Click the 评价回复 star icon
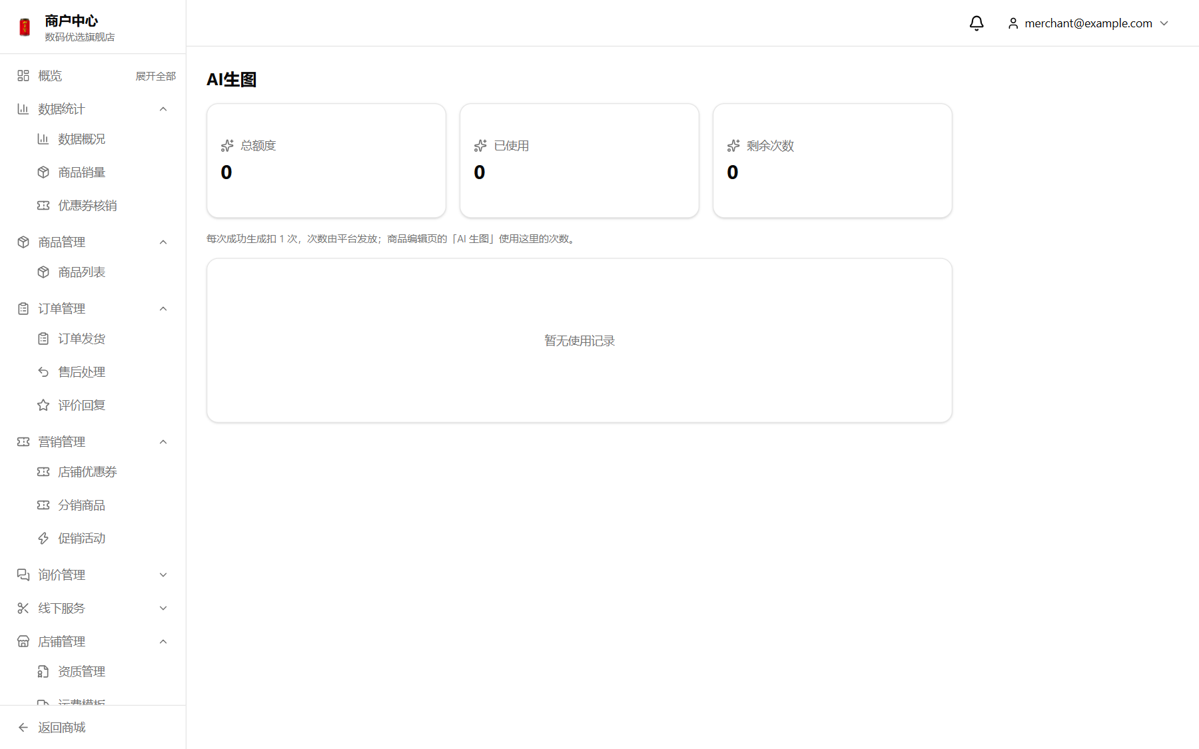The width and height of the screenshot is (1199, 749). tap(43, 405)
